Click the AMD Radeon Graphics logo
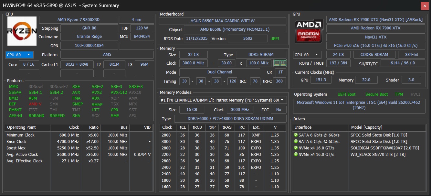This screenshot has width=431, height=196. tap(309, 32)
